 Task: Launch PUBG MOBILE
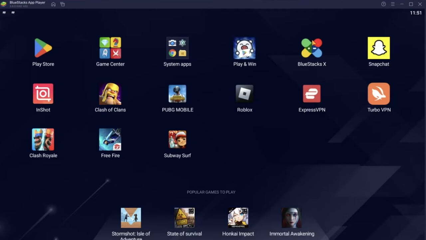177,94
